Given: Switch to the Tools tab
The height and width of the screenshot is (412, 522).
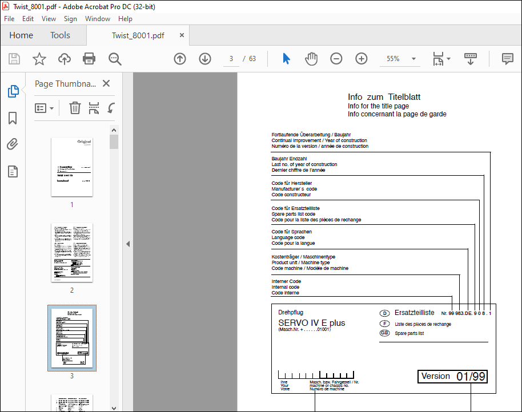Looking at the screenshot, I should [61, 35].
